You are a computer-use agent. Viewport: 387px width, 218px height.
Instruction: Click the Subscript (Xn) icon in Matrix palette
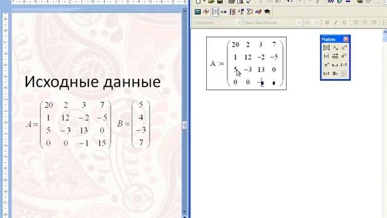tap(335, 48)
